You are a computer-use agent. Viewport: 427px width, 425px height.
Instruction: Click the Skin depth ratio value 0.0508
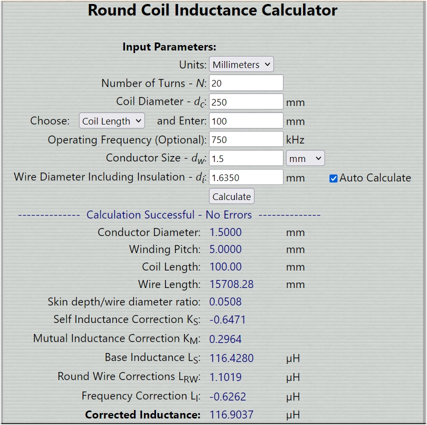click(x=225, y=302)
